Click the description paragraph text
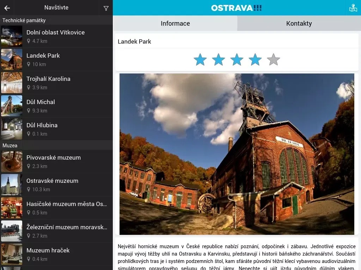The height and width of the screenshot is (270, 361). click(x=237, y=257)
